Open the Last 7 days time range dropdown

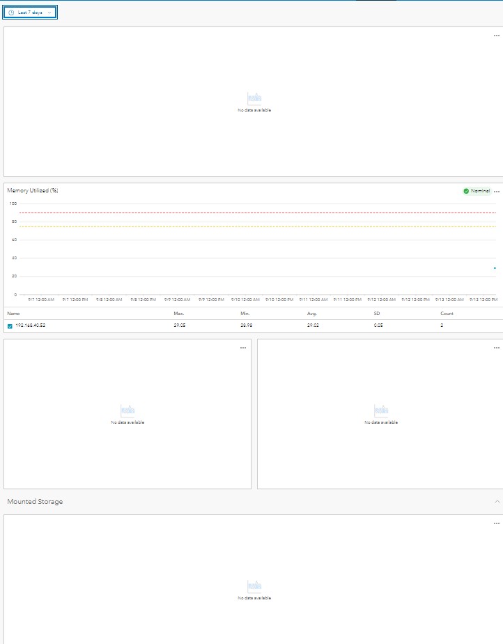click(30, 13)
